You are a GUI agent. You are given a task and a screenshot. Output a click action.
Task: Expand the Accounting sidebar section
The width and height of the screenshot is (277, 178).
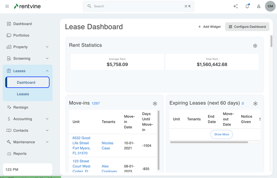tap(27, 119)
